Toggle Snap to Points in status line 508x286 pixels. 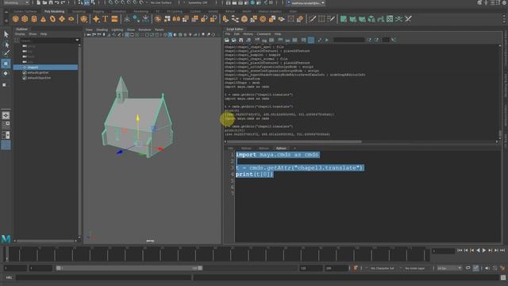(123, 2)
